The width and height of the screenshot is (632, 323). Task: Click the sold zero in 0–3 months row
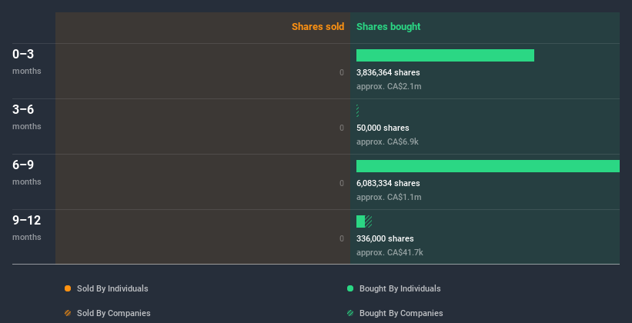(x=342, y=72)
